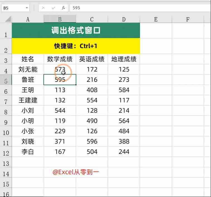Select geography score cell 273
The height and width of the screenshot is (197, 211).
(x=124, y=80)
